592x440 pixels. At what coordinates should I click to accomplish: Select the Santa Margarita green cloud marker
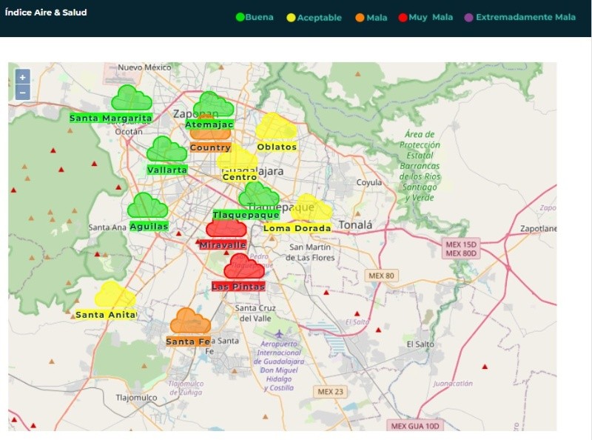click(131, 99)
